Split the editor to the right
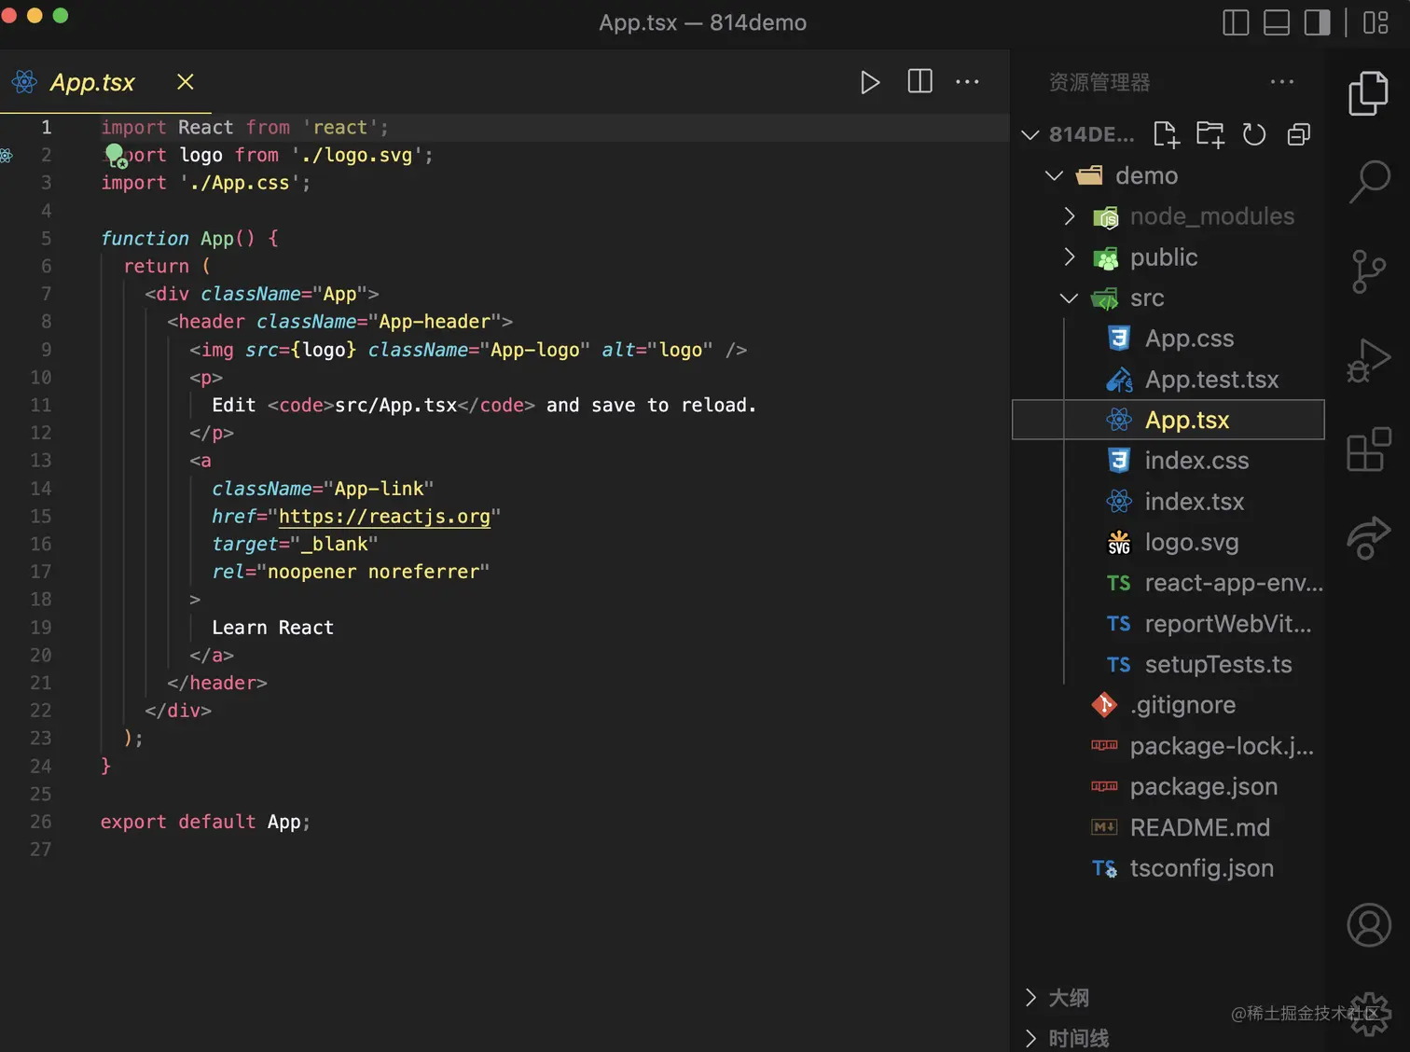The image size is (1410, 1052). (x=919, y=81)
